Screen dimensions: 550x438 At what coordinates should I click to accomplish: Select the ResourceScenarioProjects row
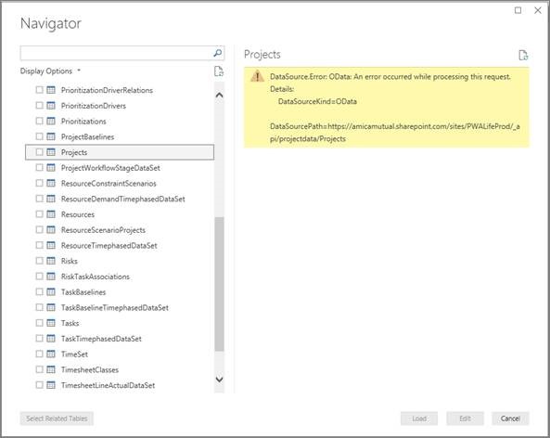click(120, 229)
